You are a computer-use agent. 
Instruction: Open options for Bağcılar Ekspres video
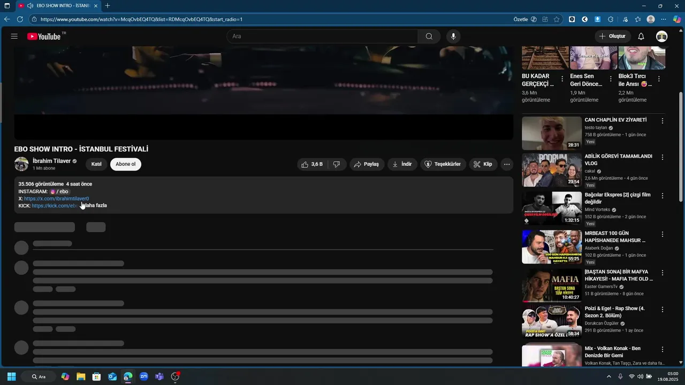(x=663, y=196)
